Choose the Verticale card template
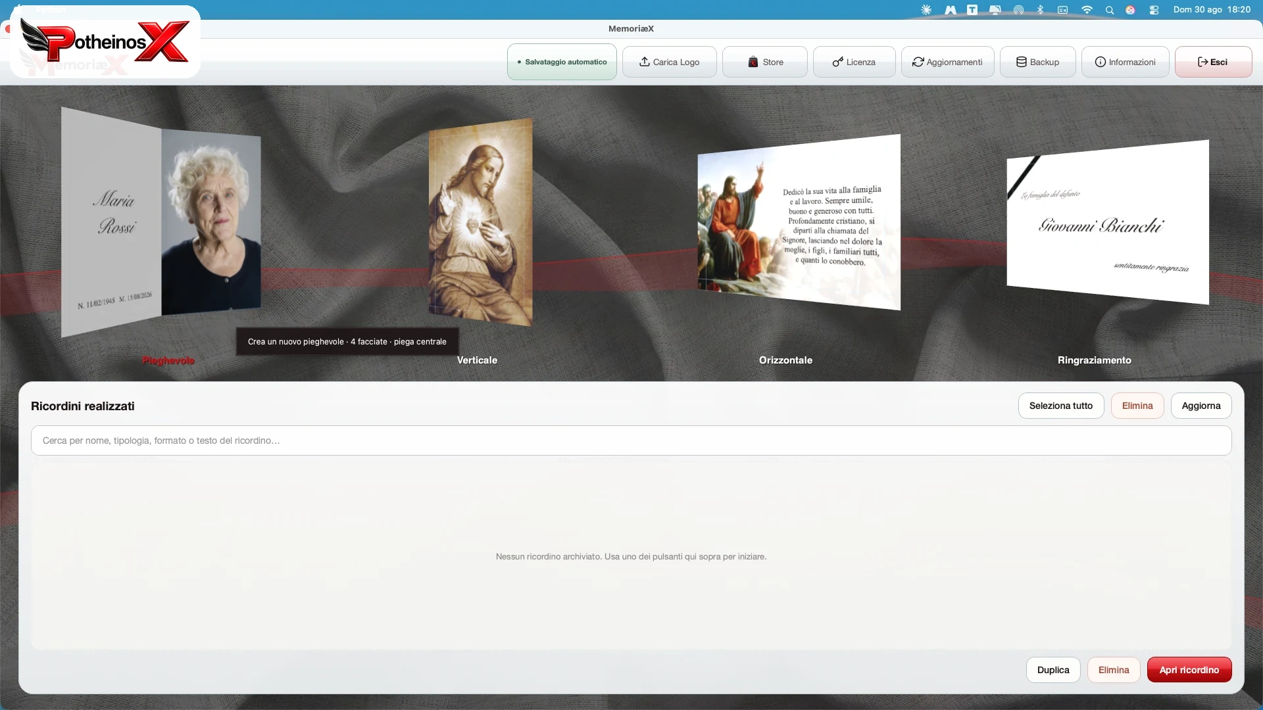This screenshot has height=710, width=1263. 480,222
